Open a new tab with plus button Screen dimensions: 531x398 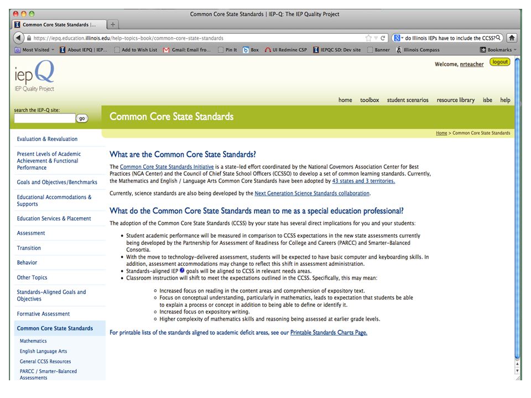[x=113, y=24]
